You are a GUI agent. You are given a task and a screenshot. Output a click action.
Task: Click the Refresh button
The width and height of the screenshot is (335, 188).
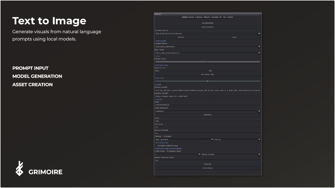click(x=181, y=37)
